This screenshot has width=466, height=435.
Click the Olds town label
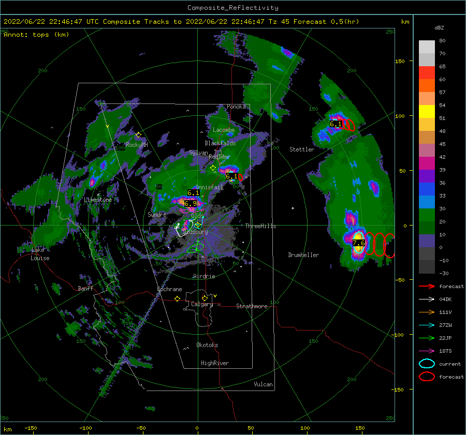197,216
